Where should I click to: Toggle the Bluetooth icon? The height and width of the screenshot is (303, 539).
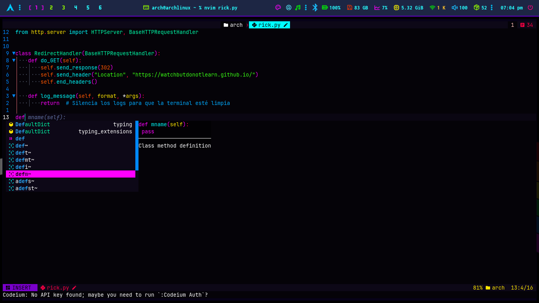coord(315,7)
